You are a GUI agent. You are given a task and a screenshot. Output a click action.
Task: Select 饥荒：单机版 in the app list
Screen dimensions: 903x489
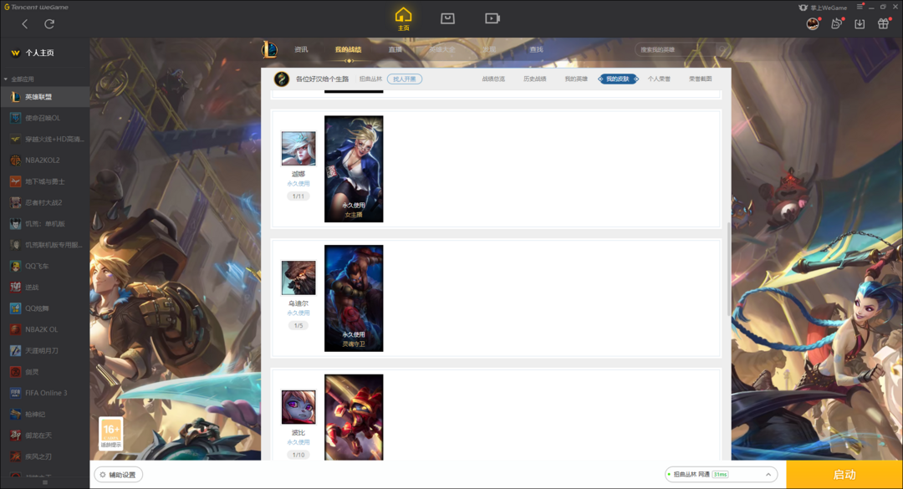click(45, 223)
